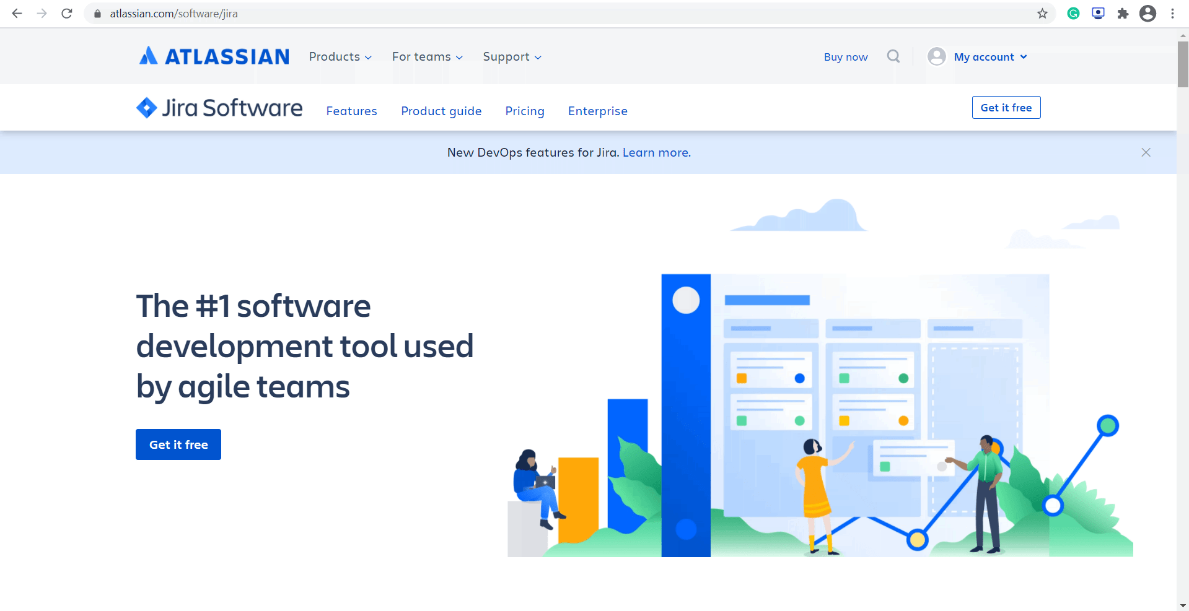Open the Chrome profile avatar
This screenshot has height=611, width=1189.
(1147, 14)
